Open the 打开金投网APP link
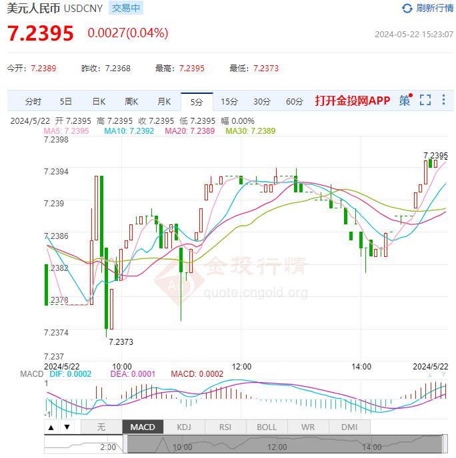Viewport: 456px width, 458px height. click(x=353, y=101)
